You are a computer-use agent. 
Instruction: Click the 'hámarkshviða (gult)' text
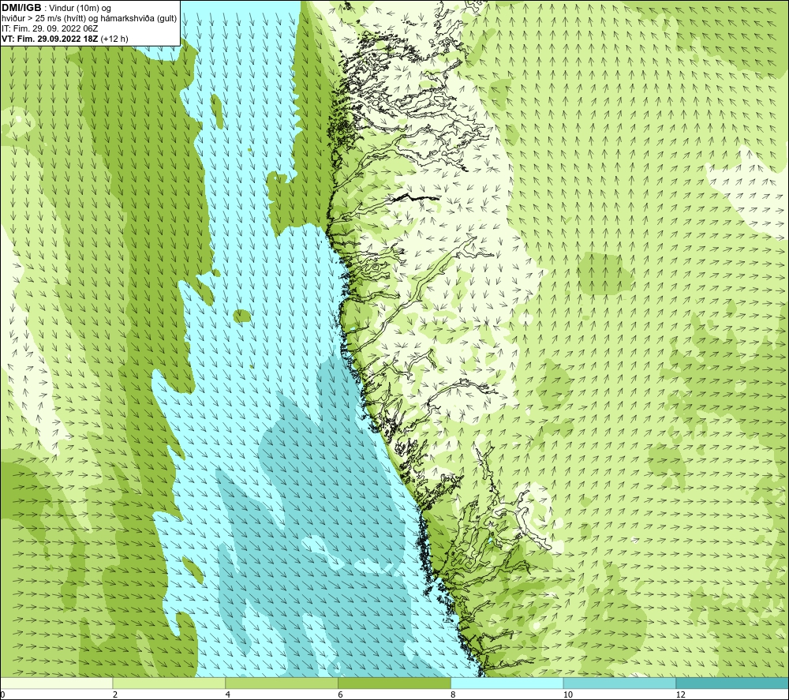click(x=138, y=19)
